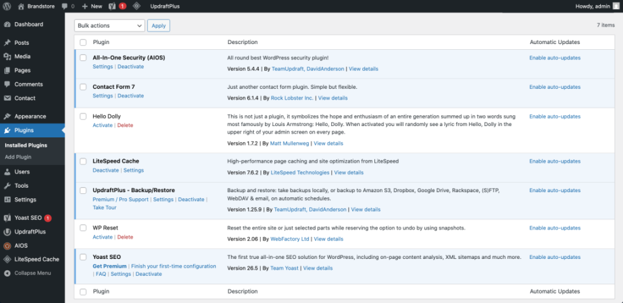The image size is (623, 303).
Task: Click the Dashboard gauge icon
Action: tap(7, 24)
